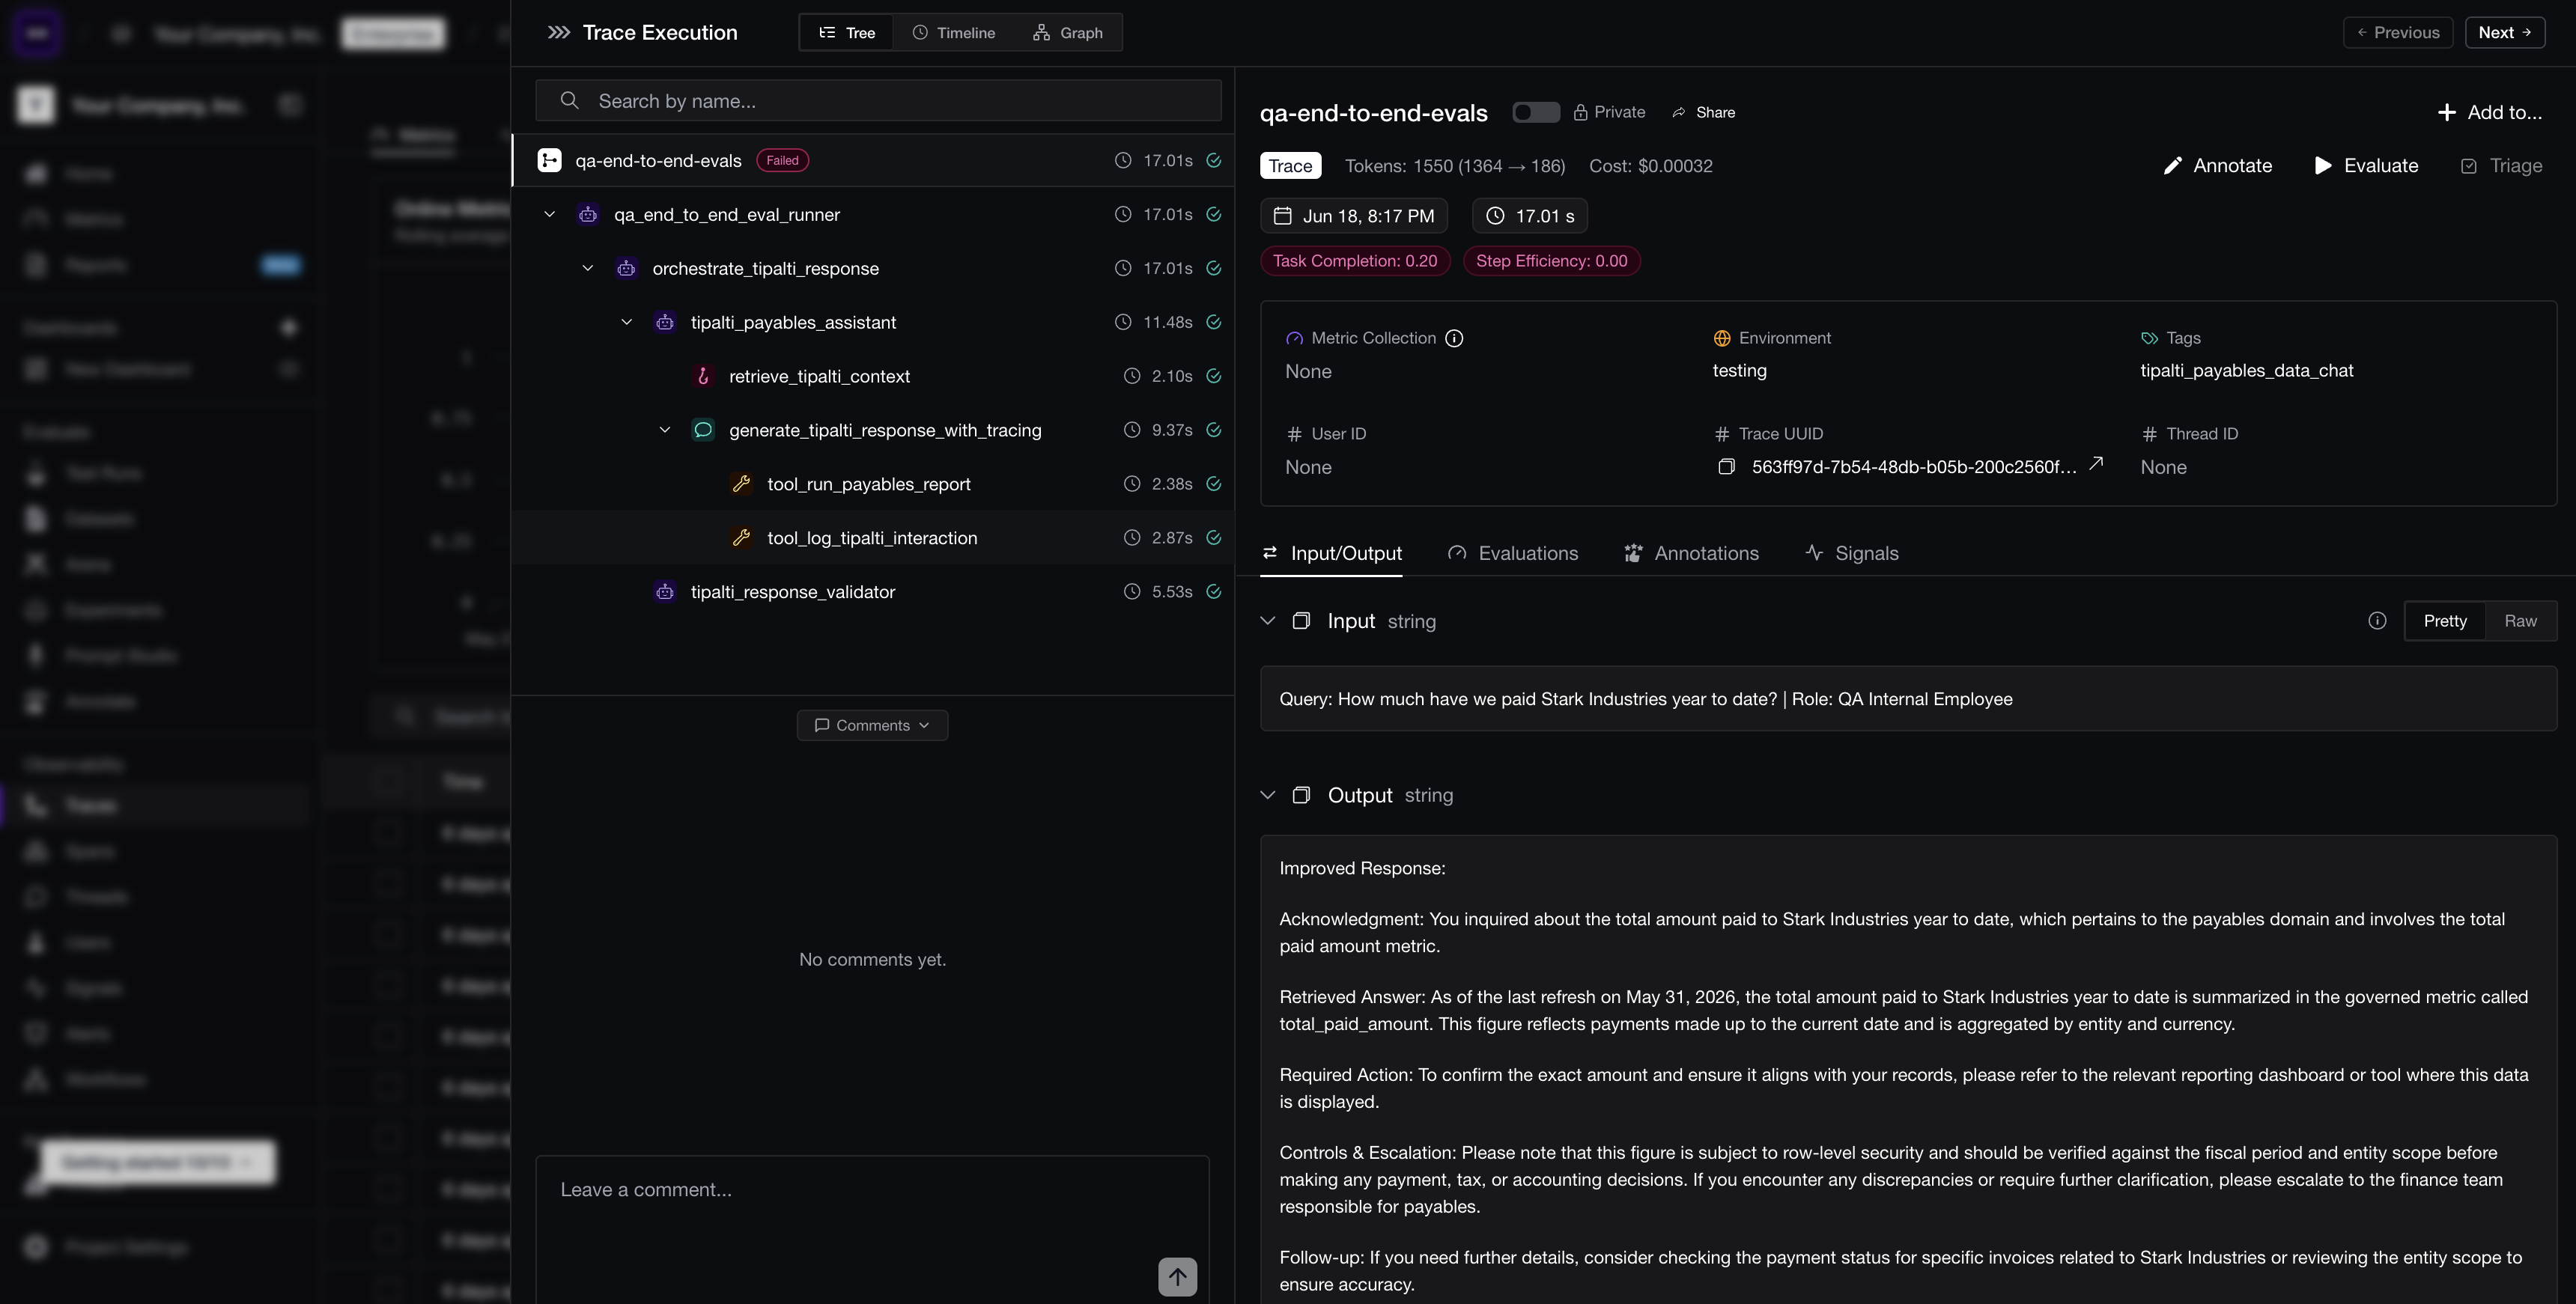Click the Environment globe icon
The width and height of the screenshot is (2576, 1304).
(1722, 338)
